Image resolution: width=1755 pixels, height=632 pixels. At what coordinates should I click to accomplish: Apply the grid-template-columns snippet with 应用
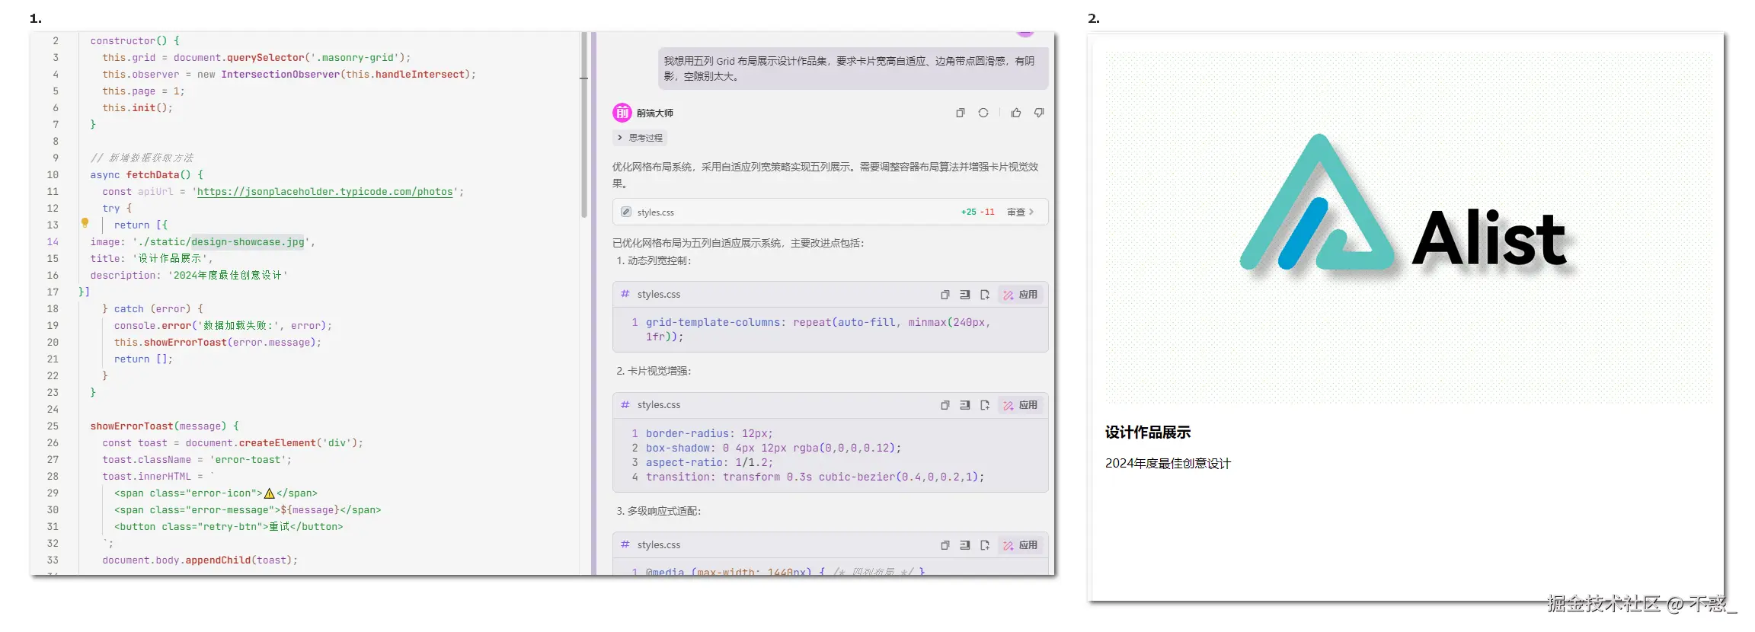(1021, 295)
